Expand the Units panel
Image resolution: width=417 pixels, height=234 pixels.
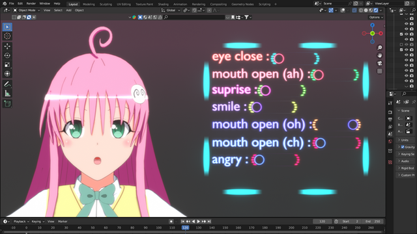(x=405, y=140)
